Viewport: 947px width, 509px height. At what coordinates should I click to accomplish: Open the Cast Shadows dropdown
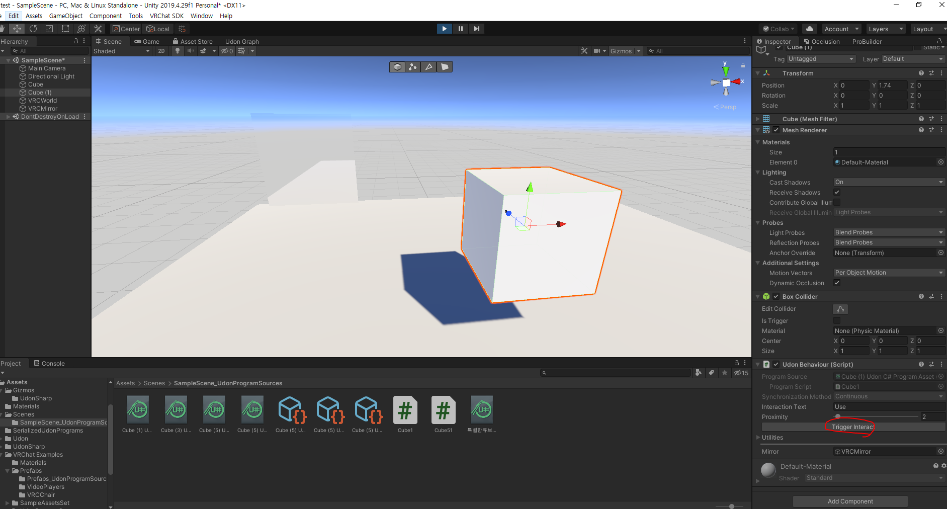pyautogui.click(x=889, y=182)
